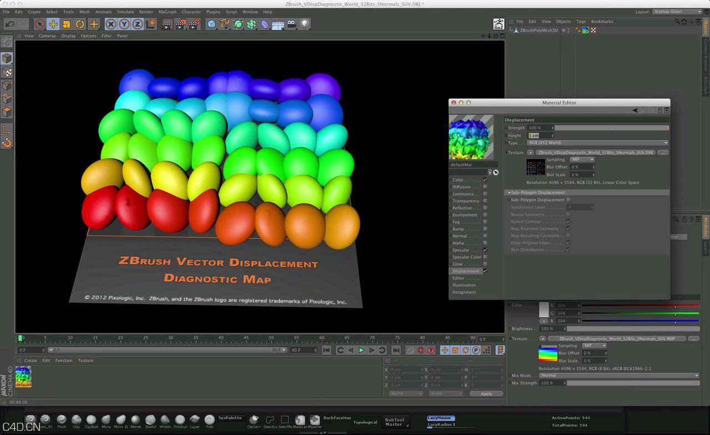710x435 pixels.
Task: Select the Pinch sculpt brush
Action: click(61, 420)
